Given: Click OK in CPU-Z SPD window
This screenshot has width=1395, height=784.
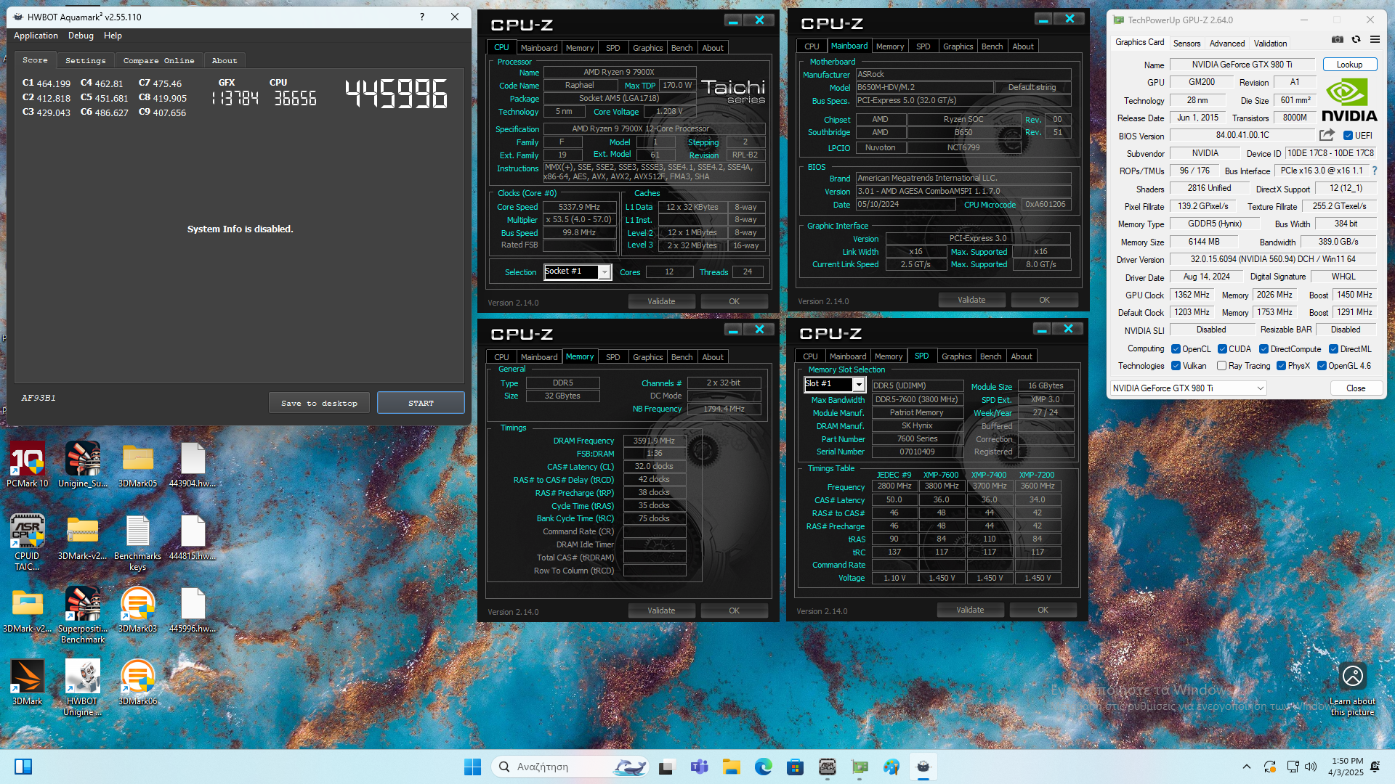Looking at the screenshot, I should click(x=1043, y=610).
